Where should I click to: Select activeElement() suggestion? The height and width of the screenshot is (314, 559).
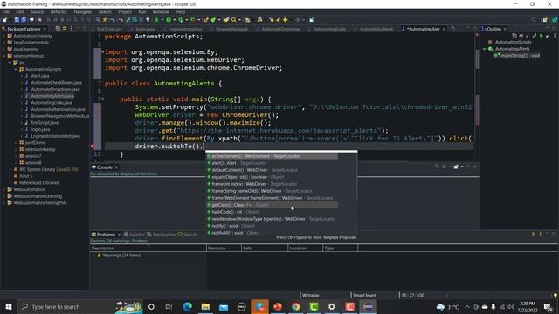tap(273, 156)
